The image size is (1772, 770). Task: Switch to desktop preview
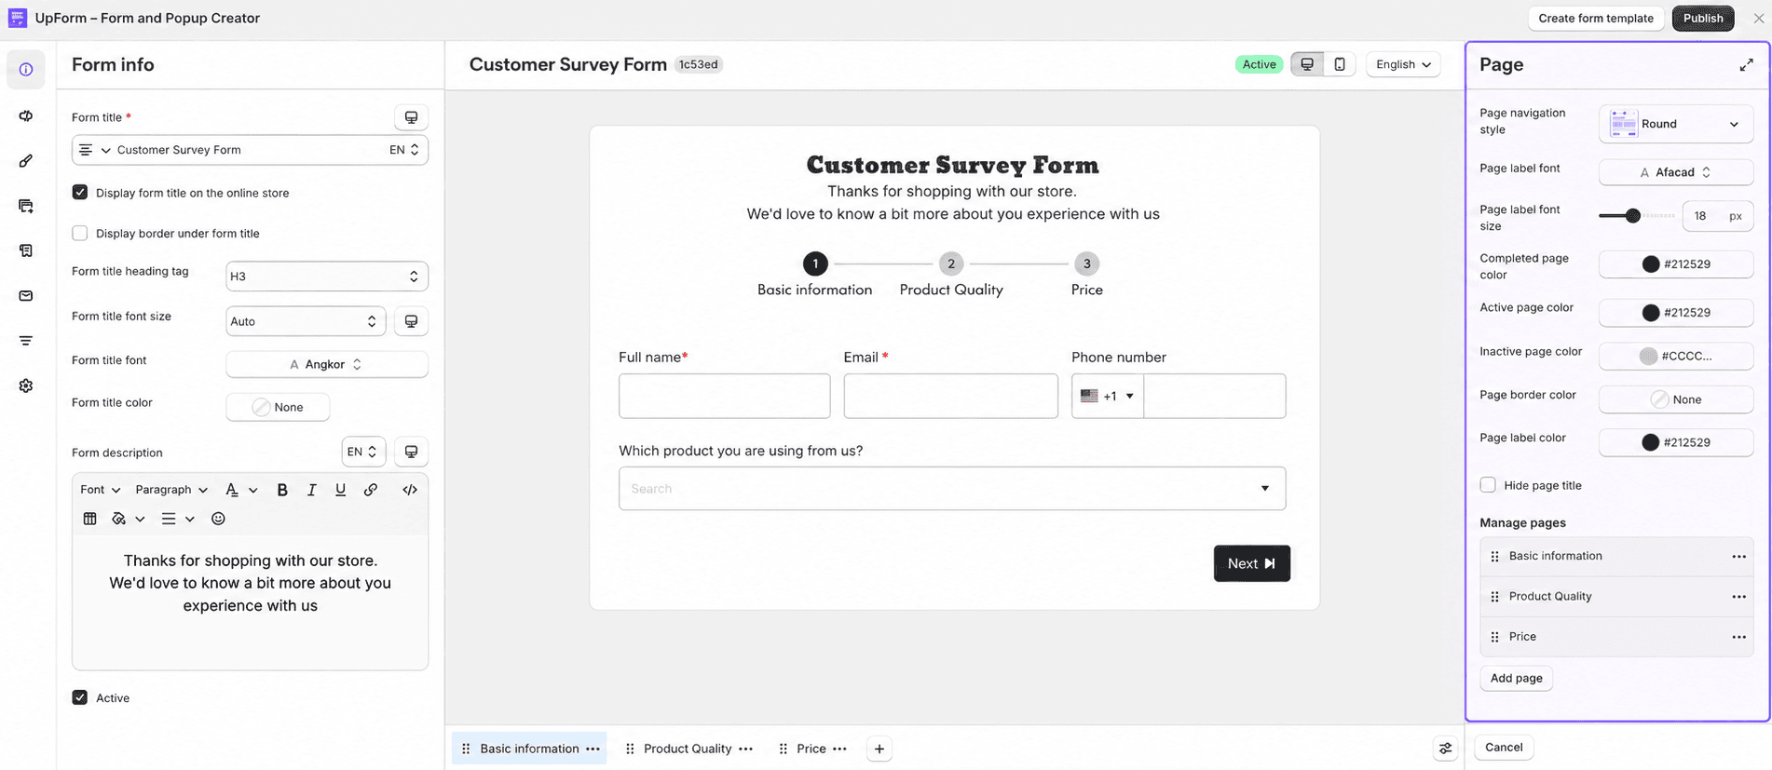coord(1307,64)
